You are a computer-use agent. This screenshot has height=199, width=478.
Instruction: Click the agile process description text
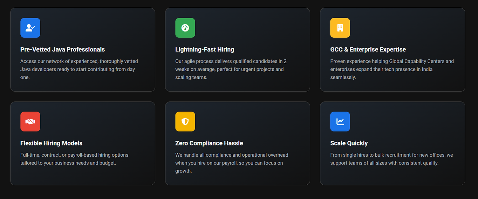point(231,65)
